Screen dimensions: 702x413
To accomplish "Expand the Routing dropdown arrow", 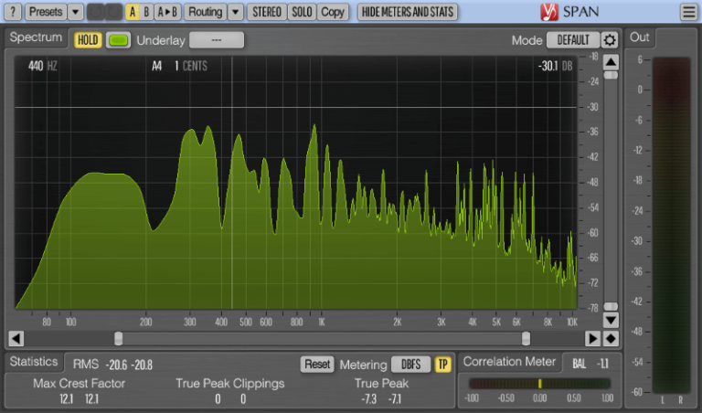I will pyautogui.click(x=236, y=12).
